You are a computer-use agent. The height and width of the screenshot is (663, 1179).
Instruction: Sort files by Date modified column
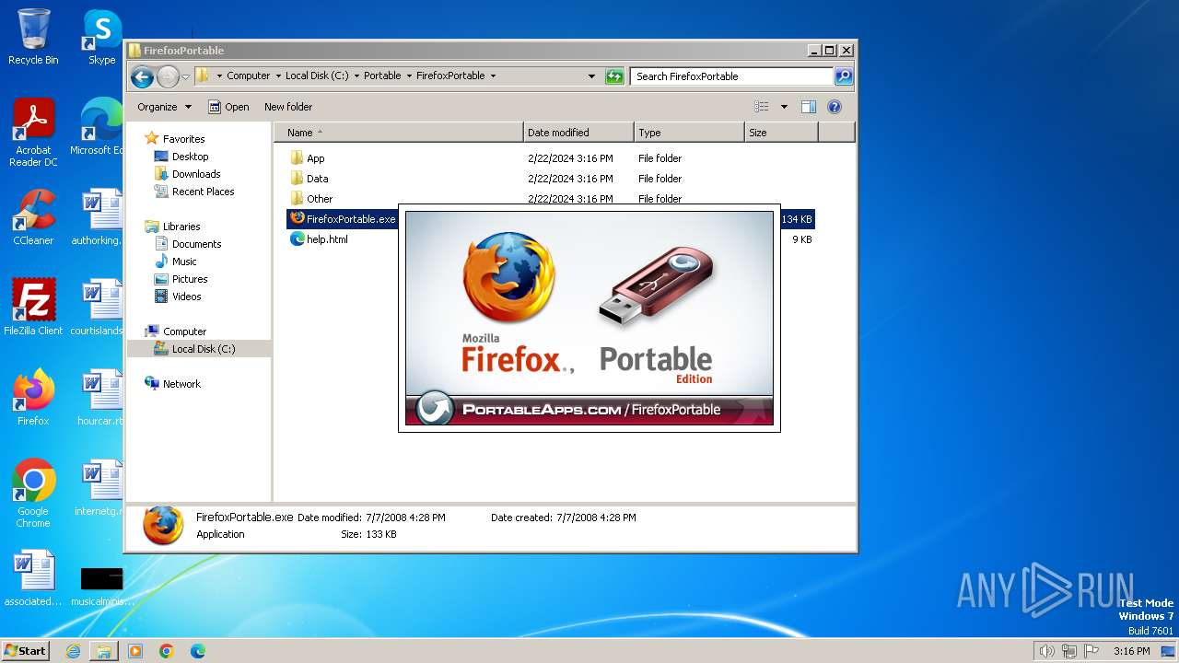(578, 133)
